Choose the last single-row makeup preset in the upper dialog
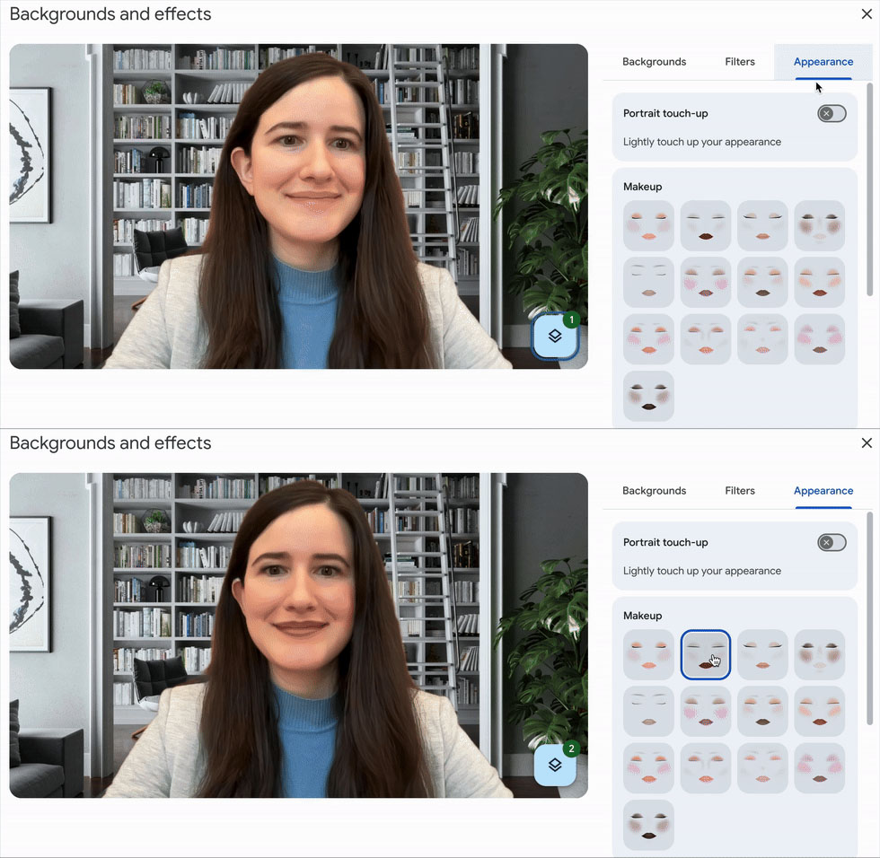880x858 pixels. (648, 397)
